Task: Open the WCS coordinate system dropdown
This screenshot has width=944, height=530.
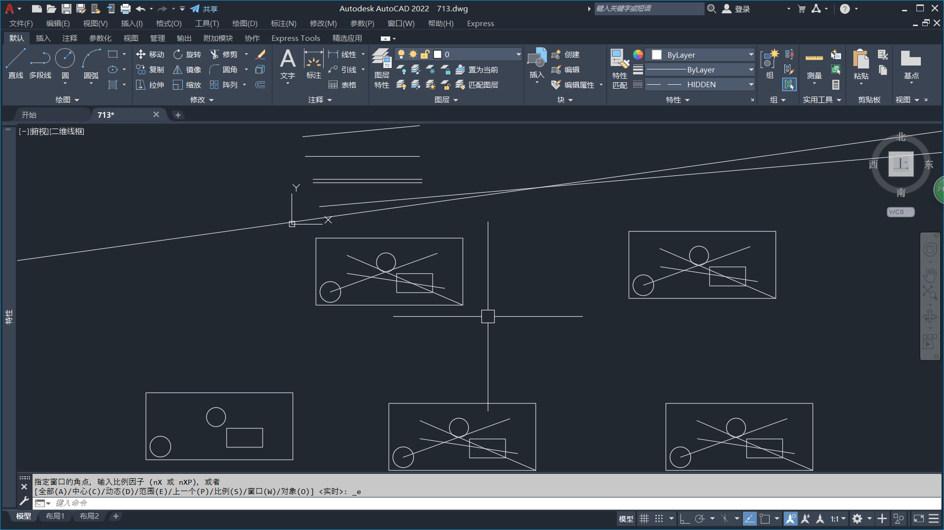Action: (901, 212)
